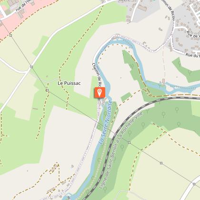Image resolution: width=200 pixels, height=200 pixels.
Task: Click the Le Puissac place label
Action: coord(69,83)
